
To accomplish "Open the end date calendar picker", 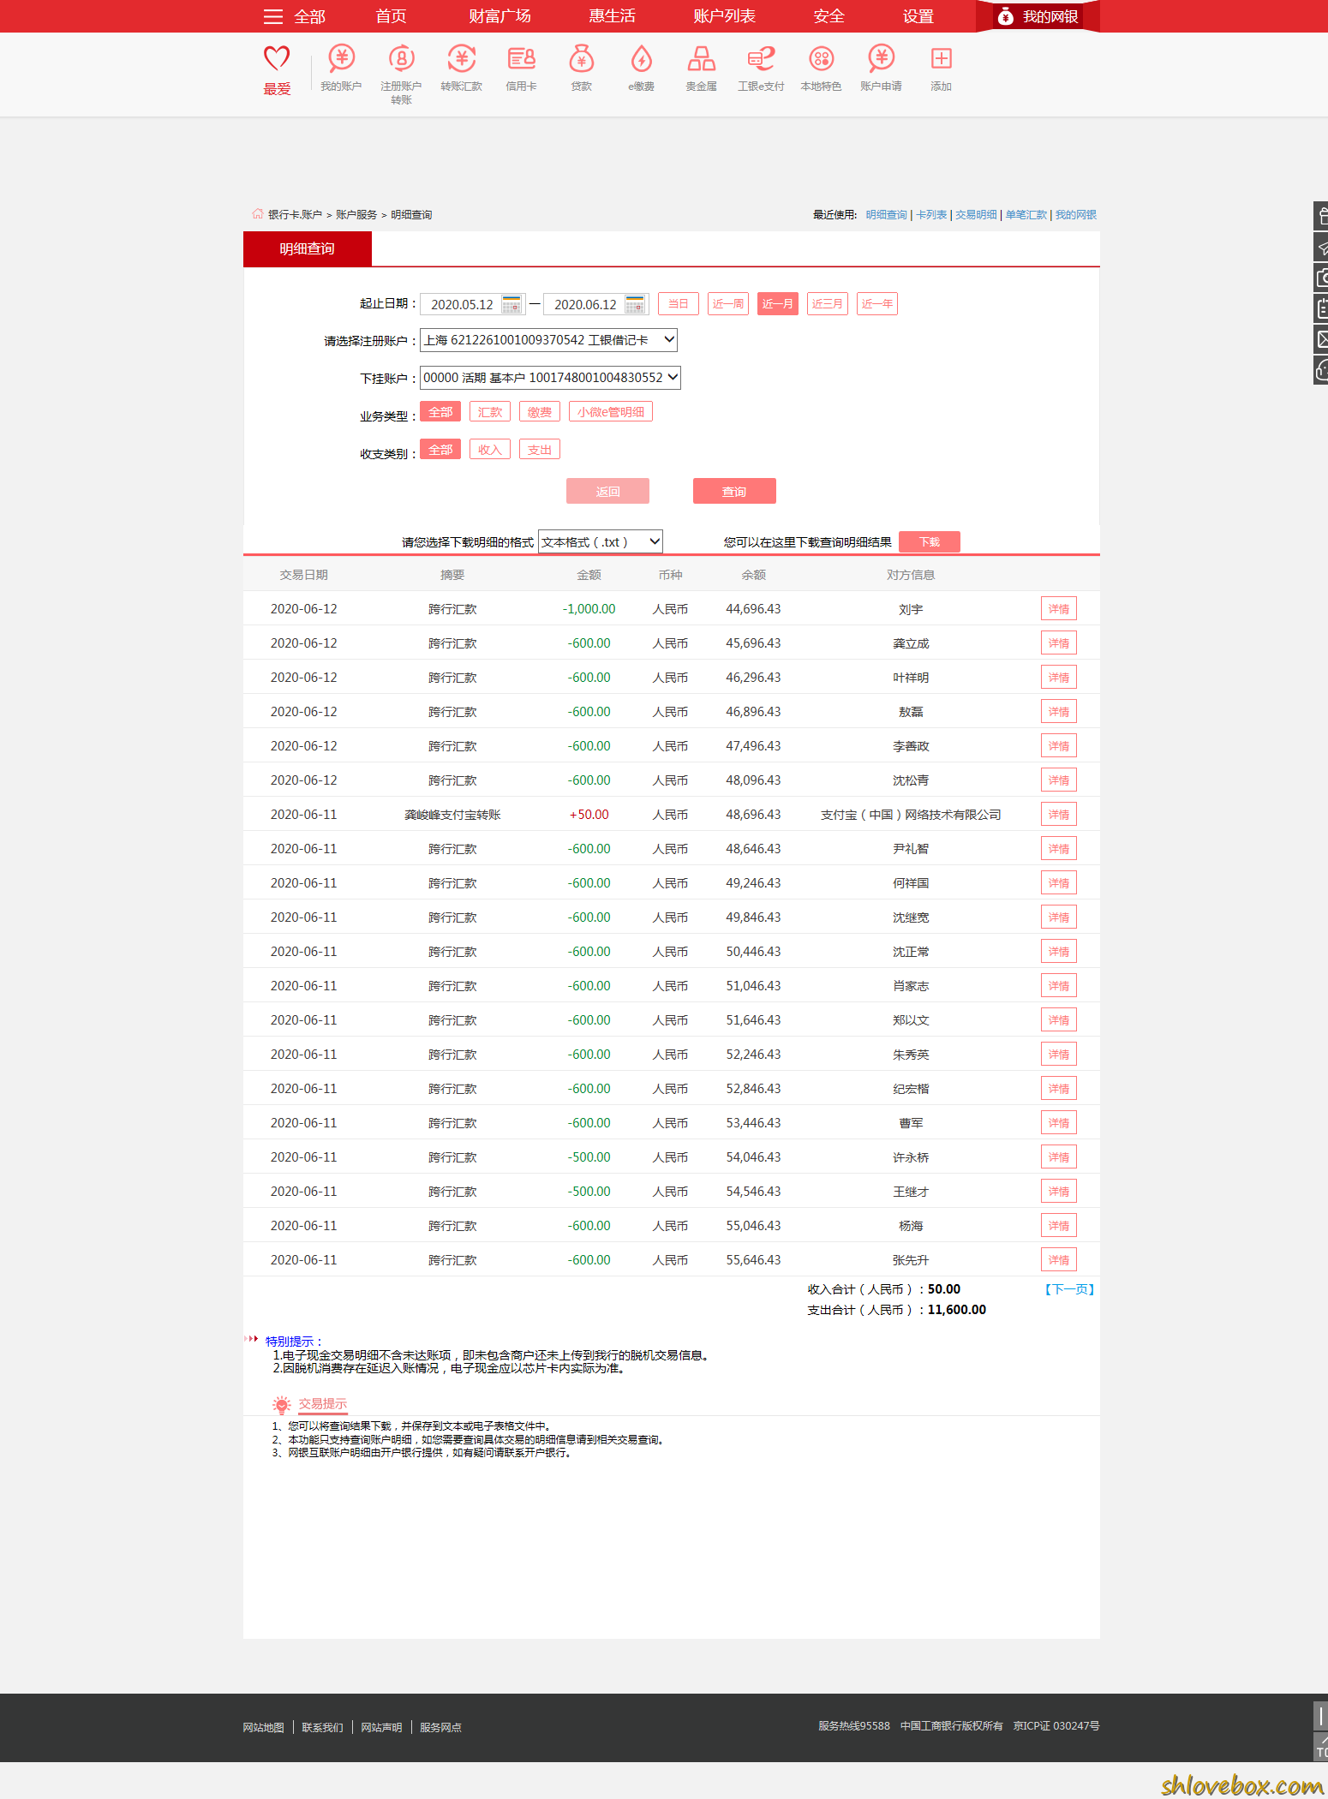I will (635, 304).
